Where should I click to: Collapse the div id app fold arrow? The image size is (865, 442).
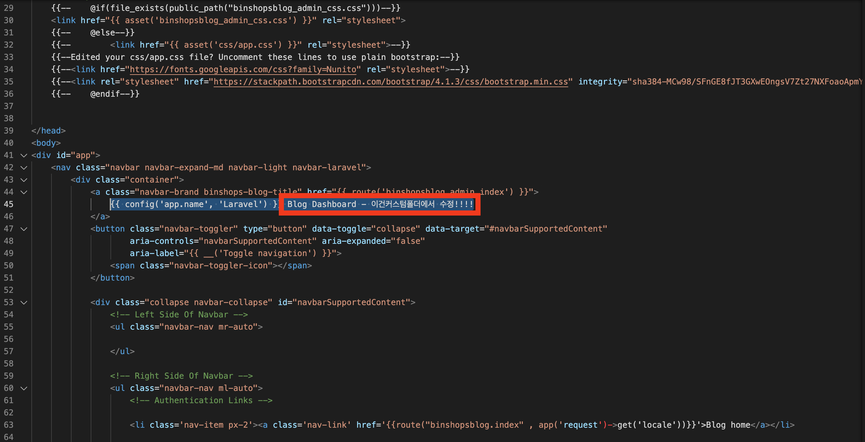24,155
